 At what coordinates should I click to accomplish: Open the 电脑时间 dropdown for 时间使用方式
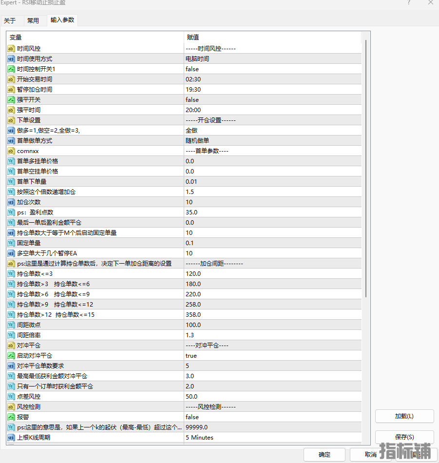(x=197, y=59)
